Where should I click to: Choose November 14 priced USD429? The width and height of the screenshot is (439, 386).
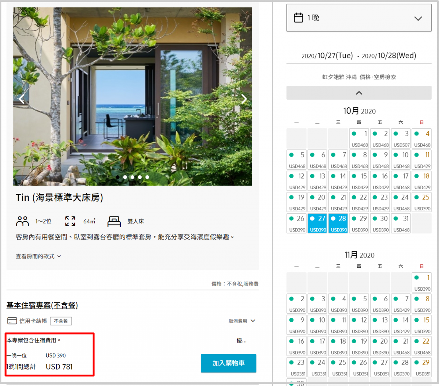point(401,325)
